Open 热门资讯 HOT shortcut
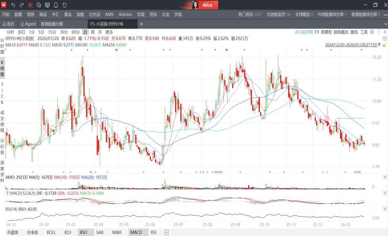The width and height of the screenshot is (388, 236). tap(250, 14)
